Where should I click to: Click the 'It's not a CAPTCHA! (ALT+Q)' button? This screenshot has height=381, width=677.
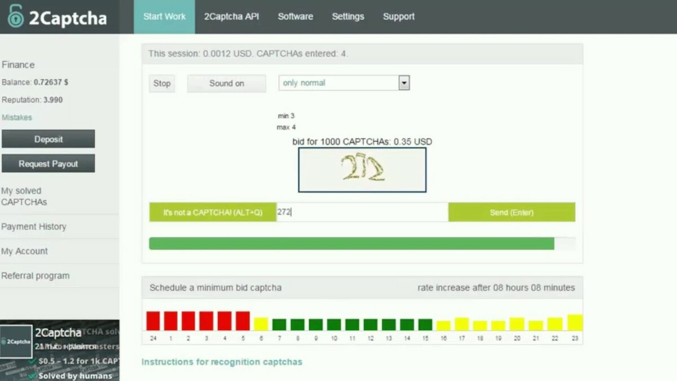(213, 212)
